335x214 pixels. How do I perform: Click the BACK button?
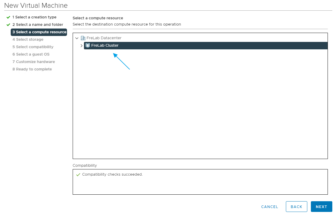(296, 207)
